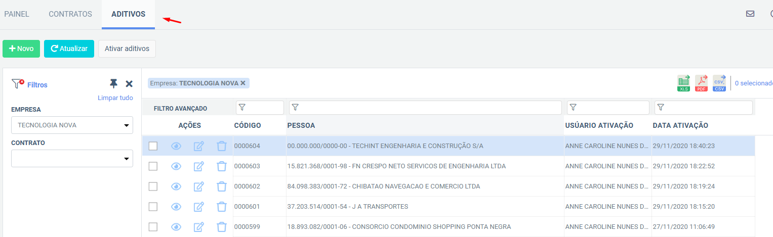Click the Limpar tudo link
Screen dimensions: 773x237
(115, 98)
